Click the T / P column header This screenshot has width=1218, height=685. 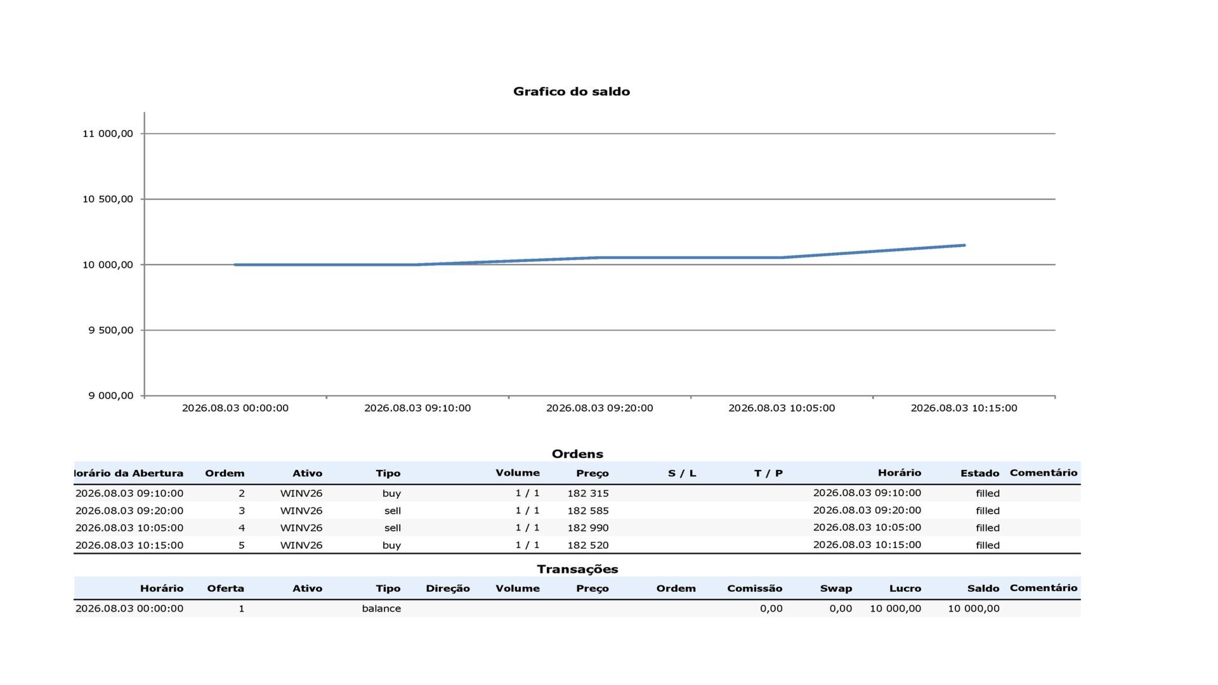768,473
